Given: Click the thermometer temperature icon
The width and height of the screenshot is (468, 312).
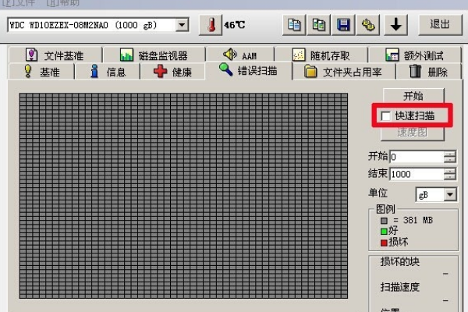Looking at the screenshot, I should [211, 25].
